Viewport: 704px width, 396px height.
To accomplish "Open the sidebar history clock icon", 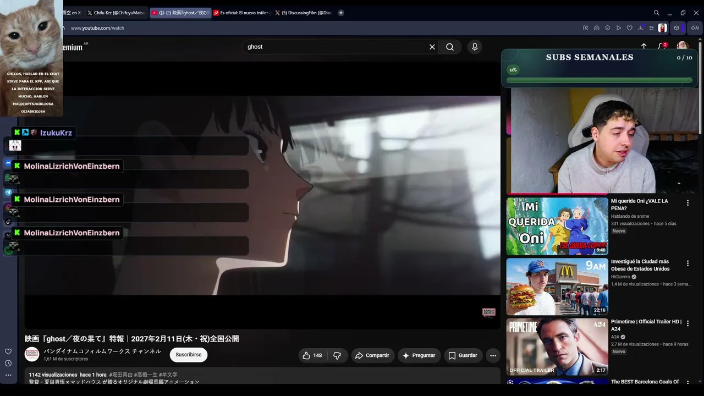I will [8, 363].
